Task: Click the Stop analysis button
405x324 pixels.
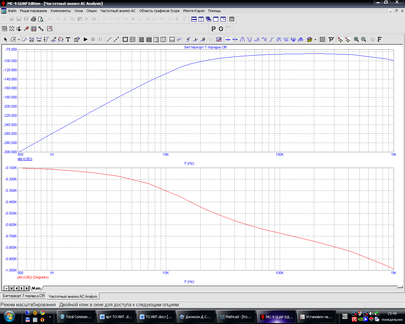Action: coord(93,39)
